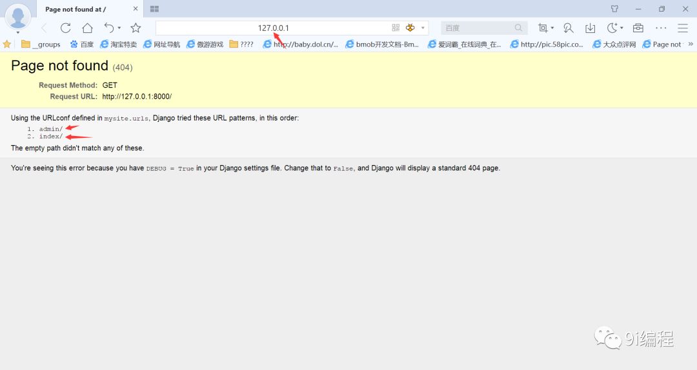697x370 pixels.
Task: Open the tab grid overview icon
Action: [154, 9]
